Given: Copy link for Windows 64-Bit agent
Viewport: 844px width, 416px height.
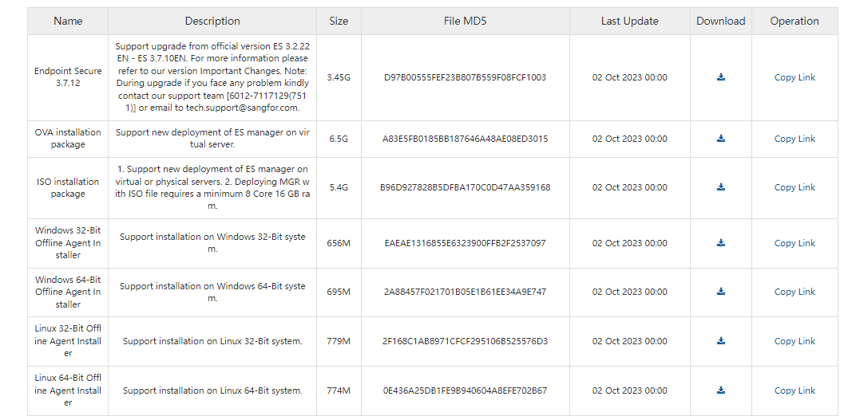Looking at the screenshot, I should [794, 292].
